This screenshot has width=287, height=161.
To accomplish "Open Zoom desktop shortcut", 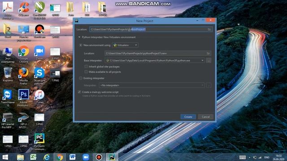I will [x=39, y=53].
